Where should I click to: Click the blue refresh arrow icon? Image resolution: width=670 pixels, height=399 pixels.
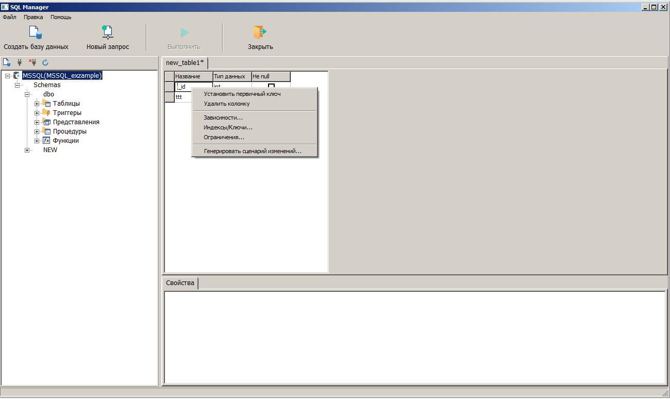click(x=45, y=62)
